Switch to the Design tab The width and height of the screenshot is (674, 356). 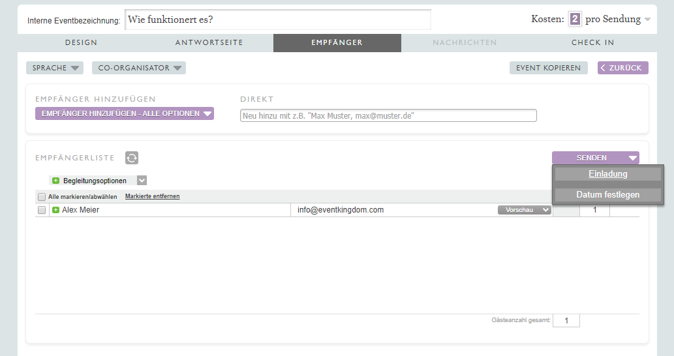pos(81,43)
